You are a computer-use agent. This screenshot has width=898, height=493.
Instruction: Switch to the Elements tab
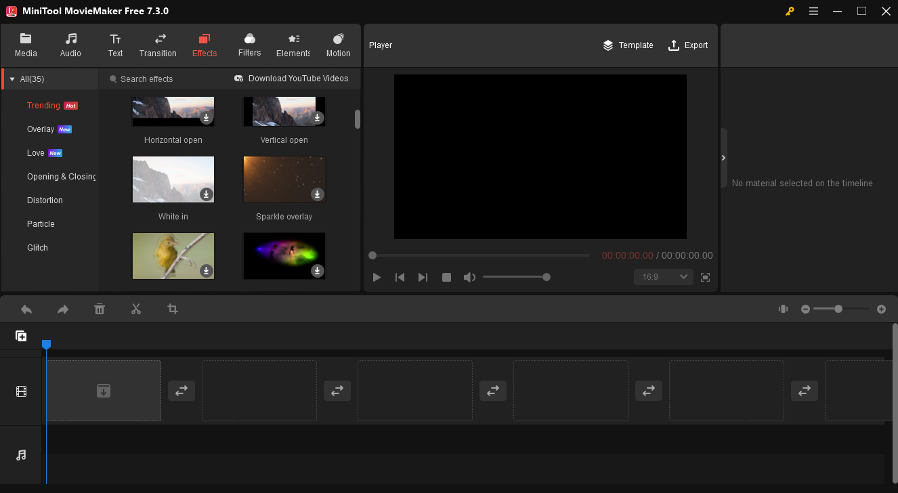click(293, 45)
